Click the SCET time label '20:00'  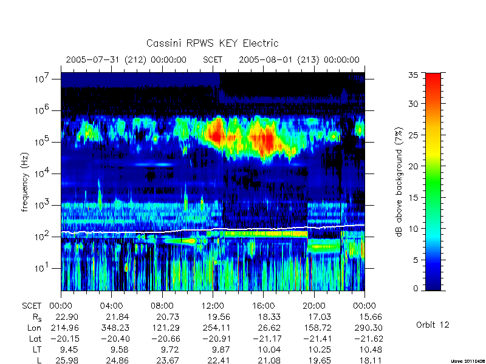coord(313,306)
